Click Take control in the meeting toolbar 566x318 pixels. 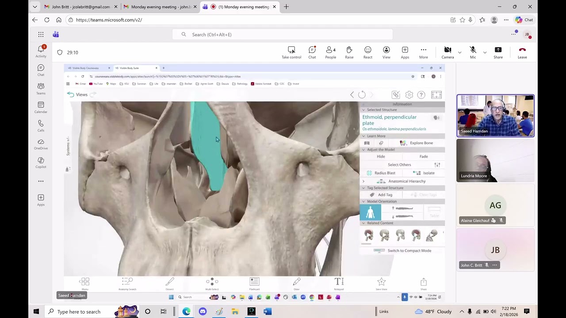coord(291,52)
